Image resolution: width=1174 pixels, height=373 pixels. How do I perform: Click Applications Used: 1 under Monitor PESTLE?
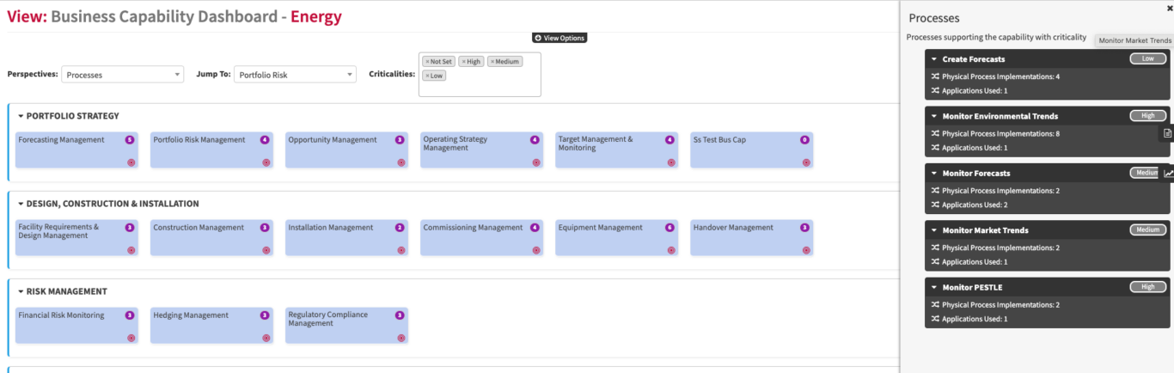click(975, 319)
